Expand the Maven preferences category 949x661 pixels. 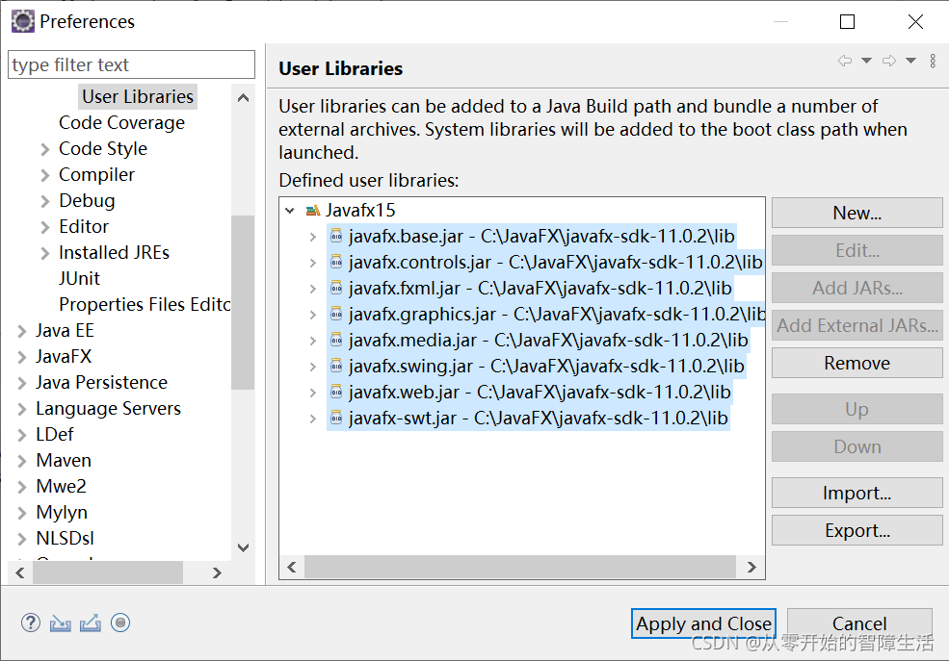tap(22, 461)
